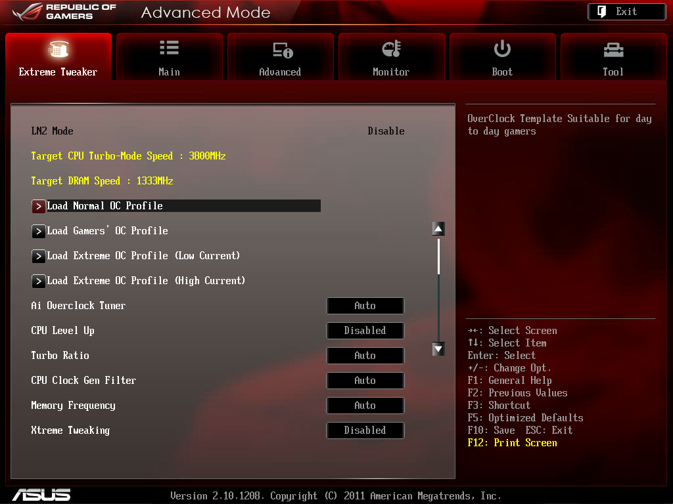673x504 pixels.
Task: Select Load Extreme OC Profile (High Current)
Action: tap(145, 281)
